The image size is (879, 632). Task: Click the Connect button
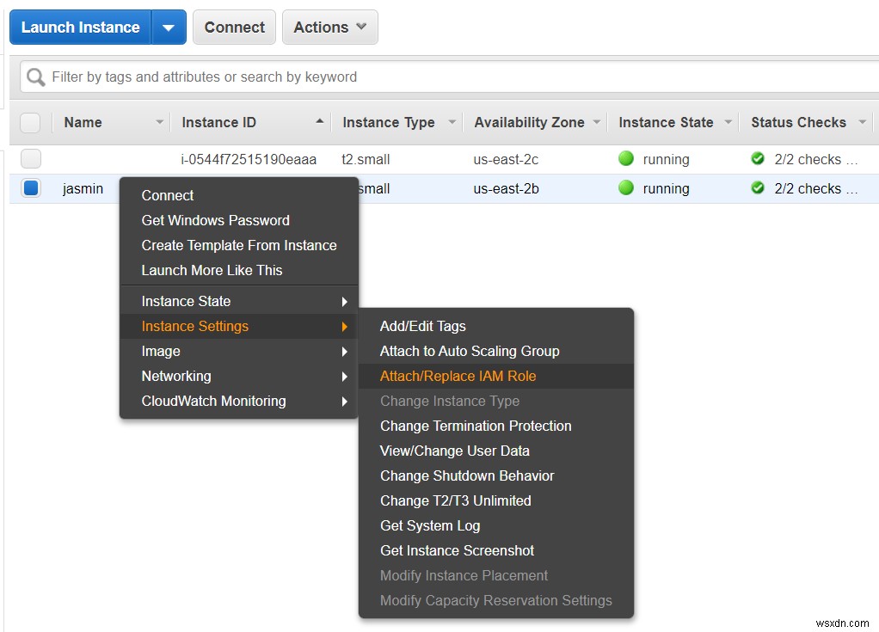[x=233, y=27]
